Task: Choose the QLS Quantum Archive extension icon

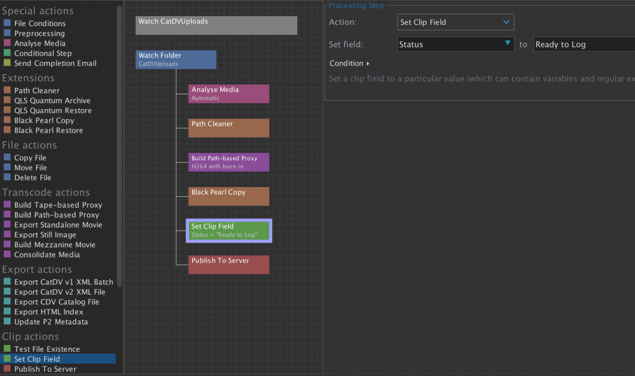Action: (7, 100)
